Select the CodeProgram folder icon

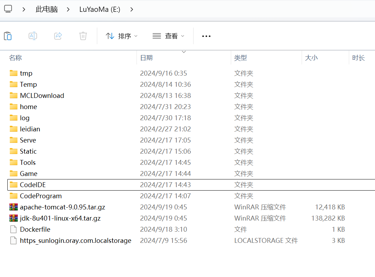14,196
